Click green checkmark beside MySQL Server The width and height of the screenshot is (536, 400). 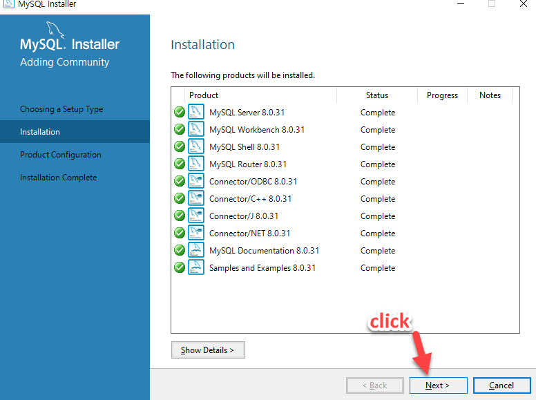[x=180, y=112]
